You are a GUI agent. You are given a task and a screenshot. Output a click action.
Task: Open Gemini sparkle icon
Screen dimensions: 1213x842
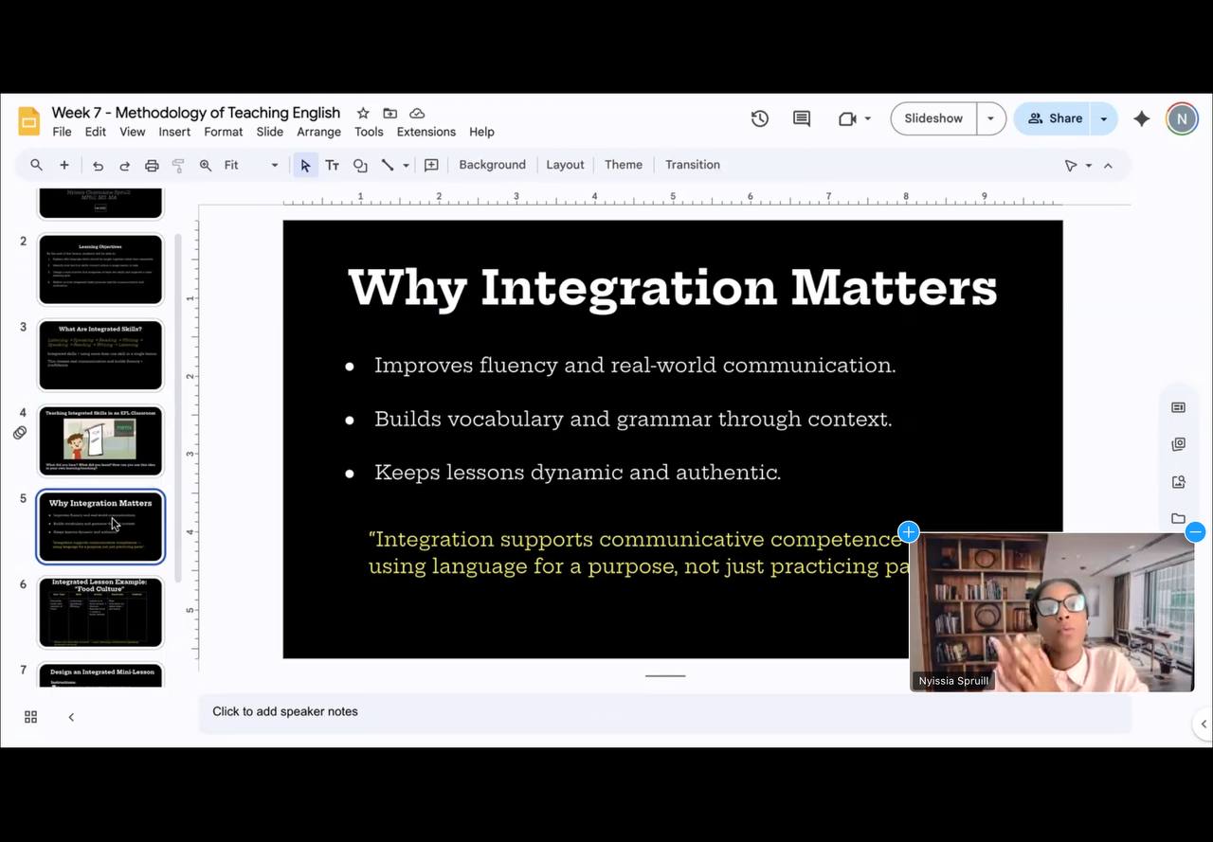pyautogui.click(x=1142, y=118)
